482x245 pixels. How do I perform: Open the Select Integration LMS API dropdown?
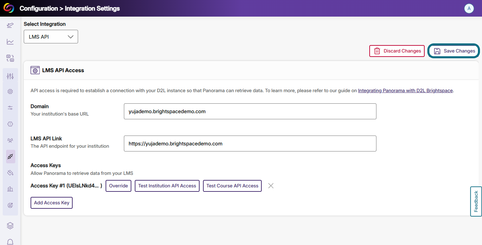coord(51,37)
